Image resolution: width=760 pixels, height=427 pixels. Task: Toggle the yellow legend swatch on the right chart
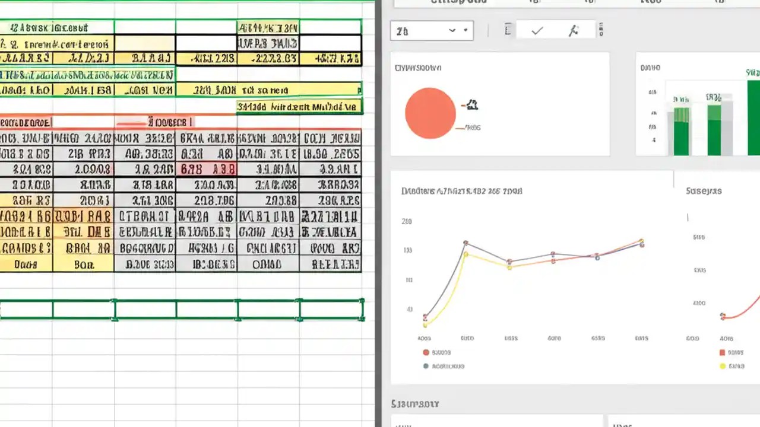point(723,366)
